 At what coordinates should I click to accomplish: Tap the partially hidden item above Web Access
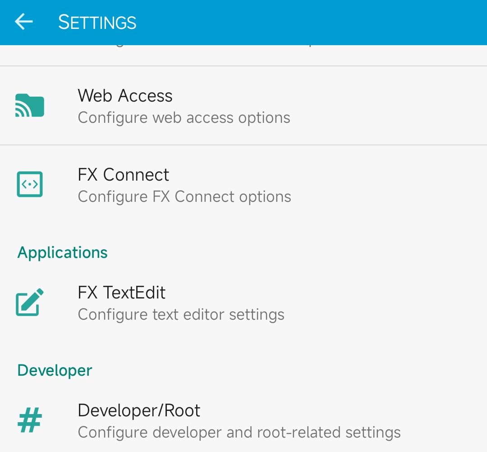(243, 56)
